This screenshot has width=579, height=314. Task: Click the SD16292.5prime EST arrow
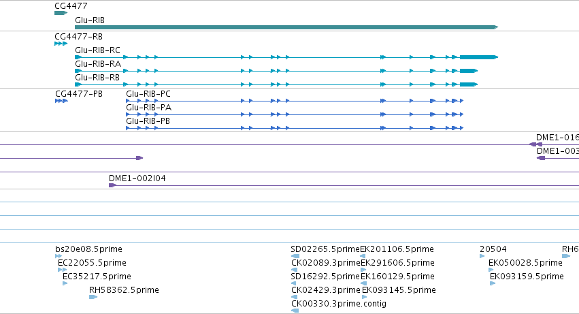coord(295,283)
